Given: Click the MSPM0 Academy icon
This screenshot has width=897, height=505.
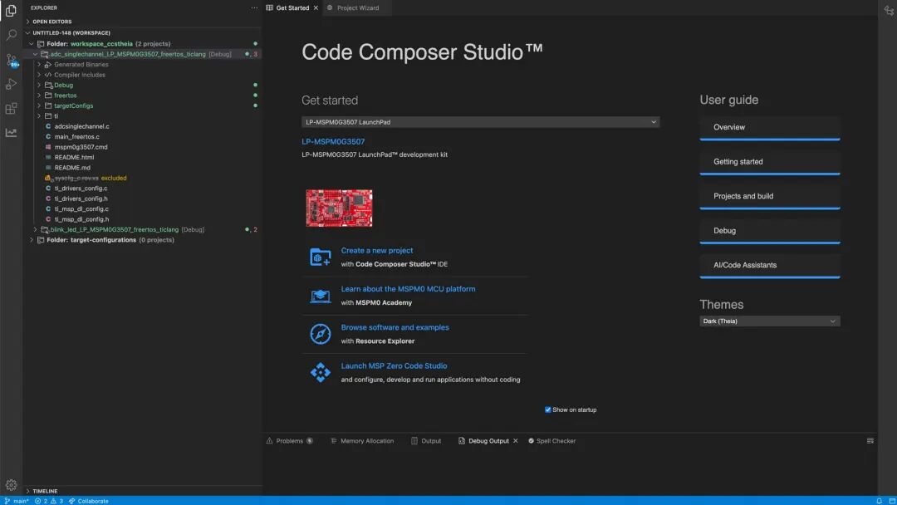Looking at the screenshot, I should [321, 296].
